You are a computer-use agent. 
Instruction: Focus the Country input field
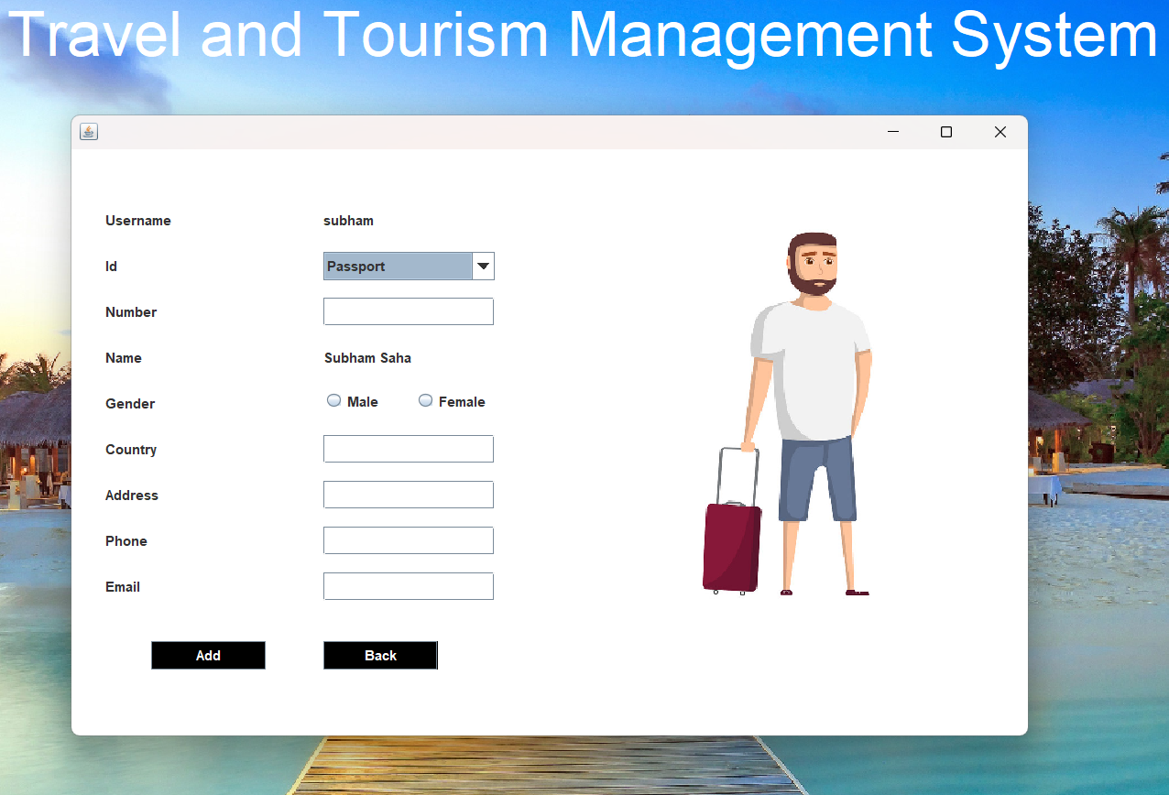[x=408, y=449]
